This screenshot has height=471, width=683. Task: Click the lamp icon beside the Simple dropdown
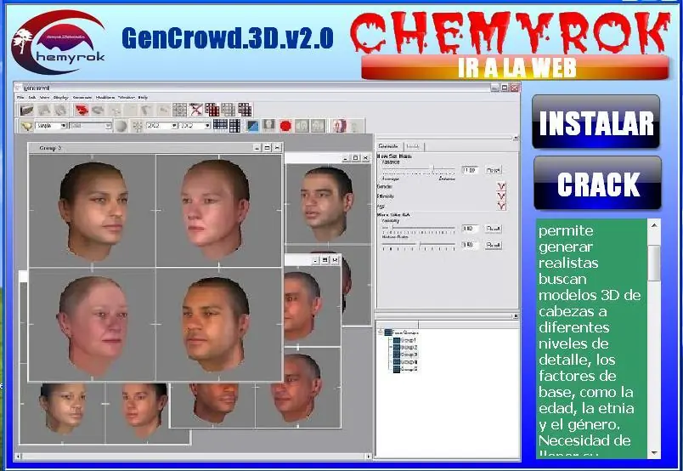coord(27,126)
